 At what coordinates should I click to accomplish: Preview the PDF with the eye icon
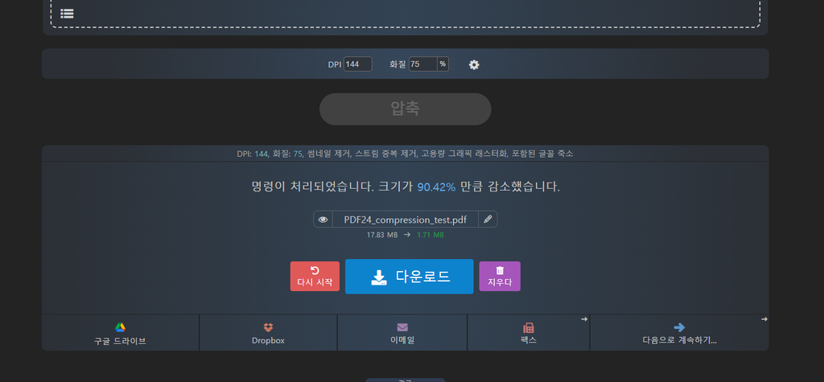(x=323, y=219)
